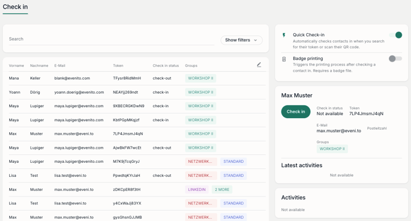The image size is (411, 221).
Task: Click NETZWERK tag in gysGhsnGJJMB row
Action: click(201, 217)
